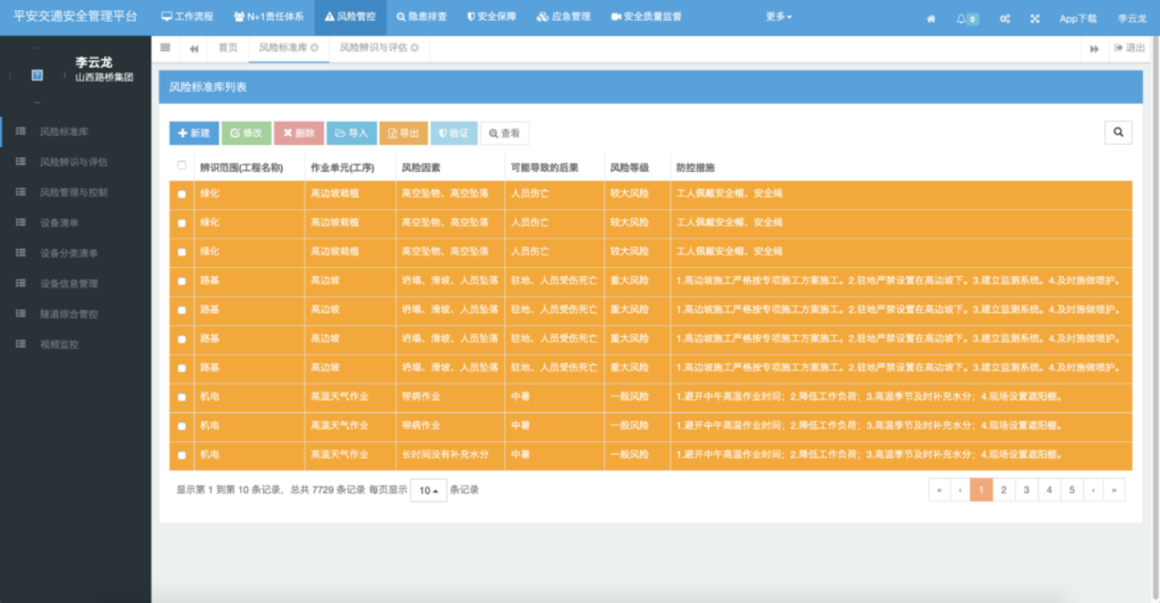The height and width of the screenshot is (603, 1160).
Task: Click the 删除 button
Action: point(299,133)
